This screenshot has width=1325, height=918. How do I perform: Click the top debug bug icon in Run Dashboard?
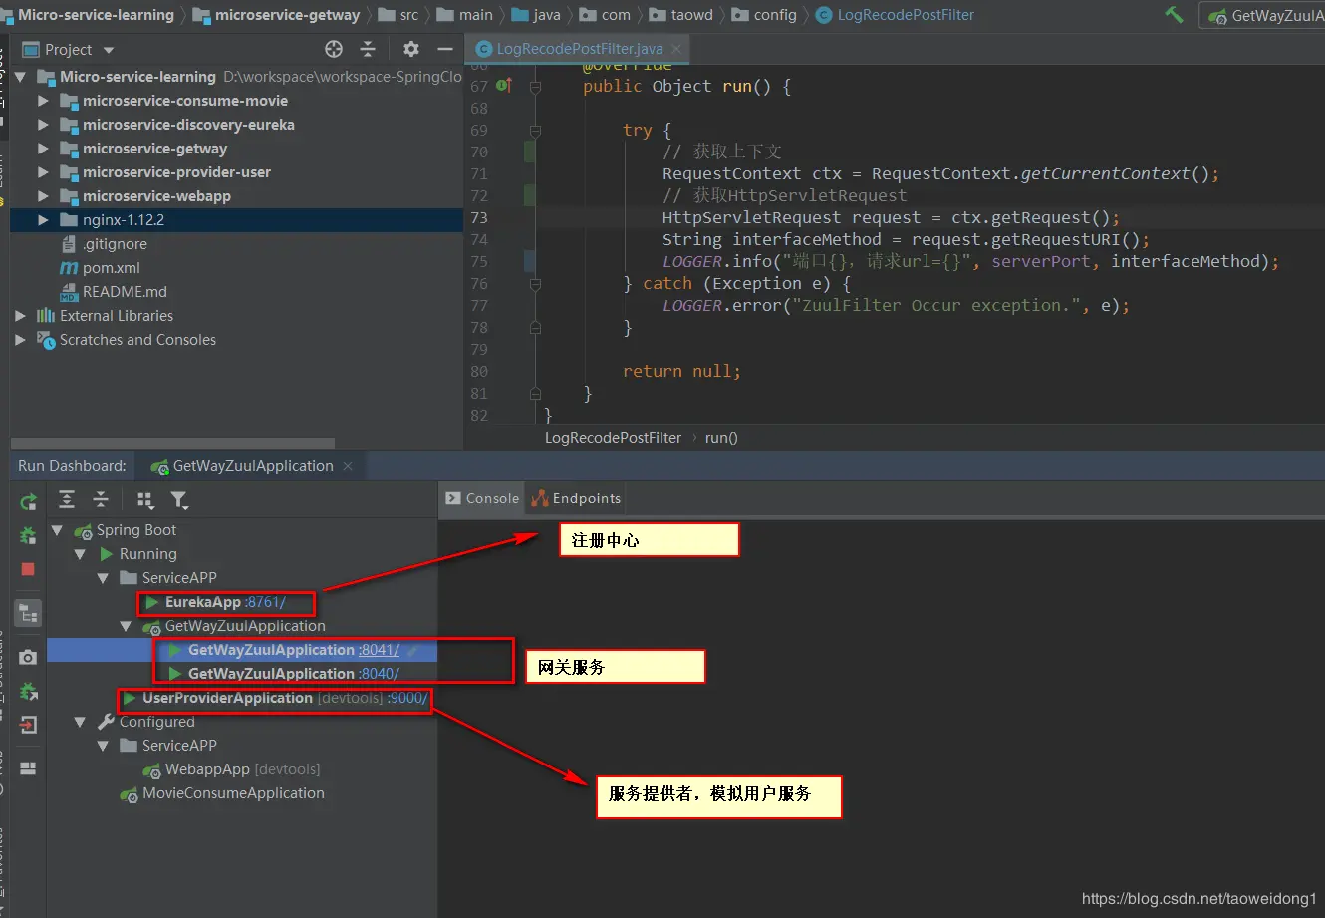[x=28, y=535]
